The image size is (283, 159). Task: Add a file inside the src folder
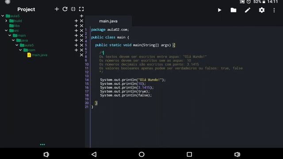(x=76, y=30)
